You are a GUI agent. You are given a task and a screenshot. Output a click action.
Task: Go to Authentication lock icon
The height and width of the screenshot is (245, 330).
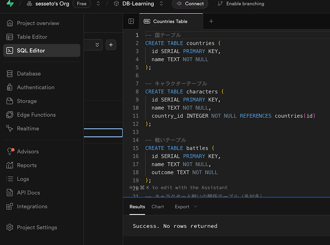pyautogui.click(x=10, y=87)
